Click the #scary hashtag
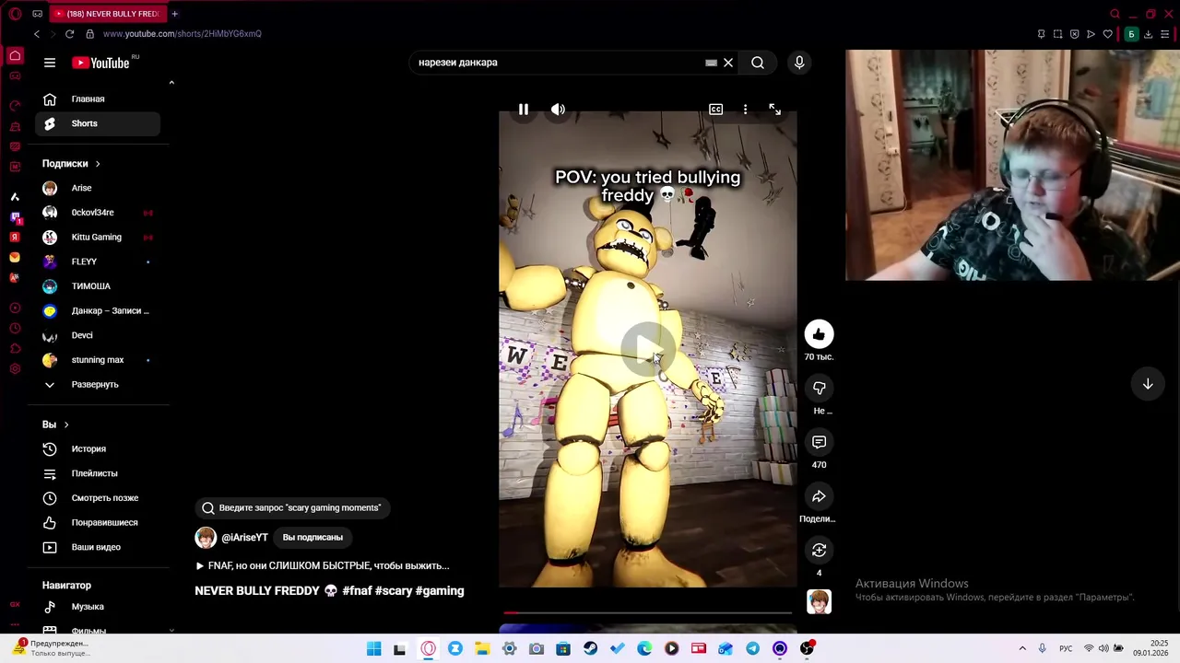The image size is (1180, 663). point(394,591)
